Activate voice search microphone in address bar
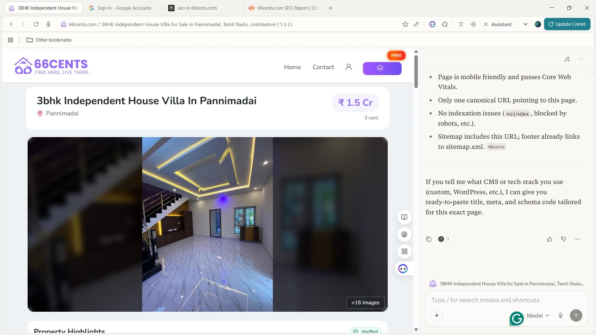596x335 pixels. pyautogui.click(x=48, y=24)
